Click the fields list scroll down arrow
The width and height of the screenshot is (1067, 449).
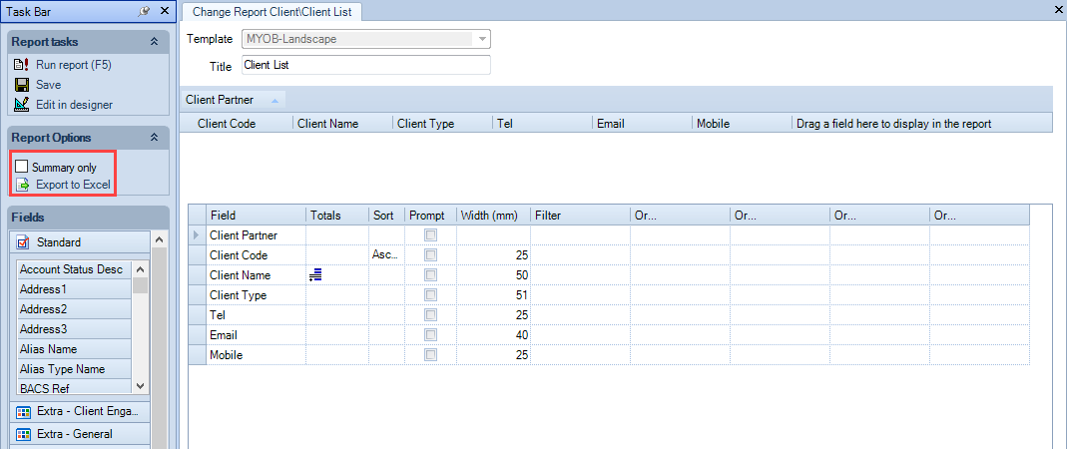click(x=140, y=386)
